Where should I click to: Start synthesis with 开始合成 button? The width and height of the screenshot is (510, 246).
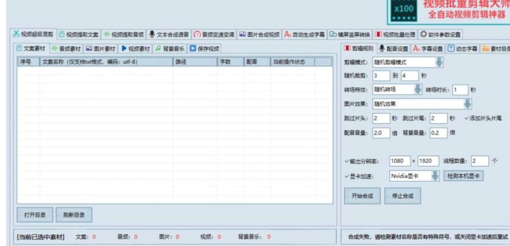(362, 196)
